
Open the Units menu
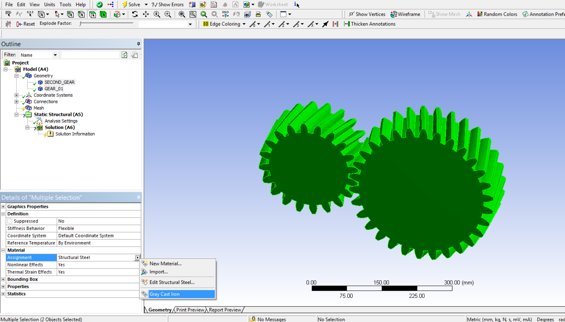[49, 5]
